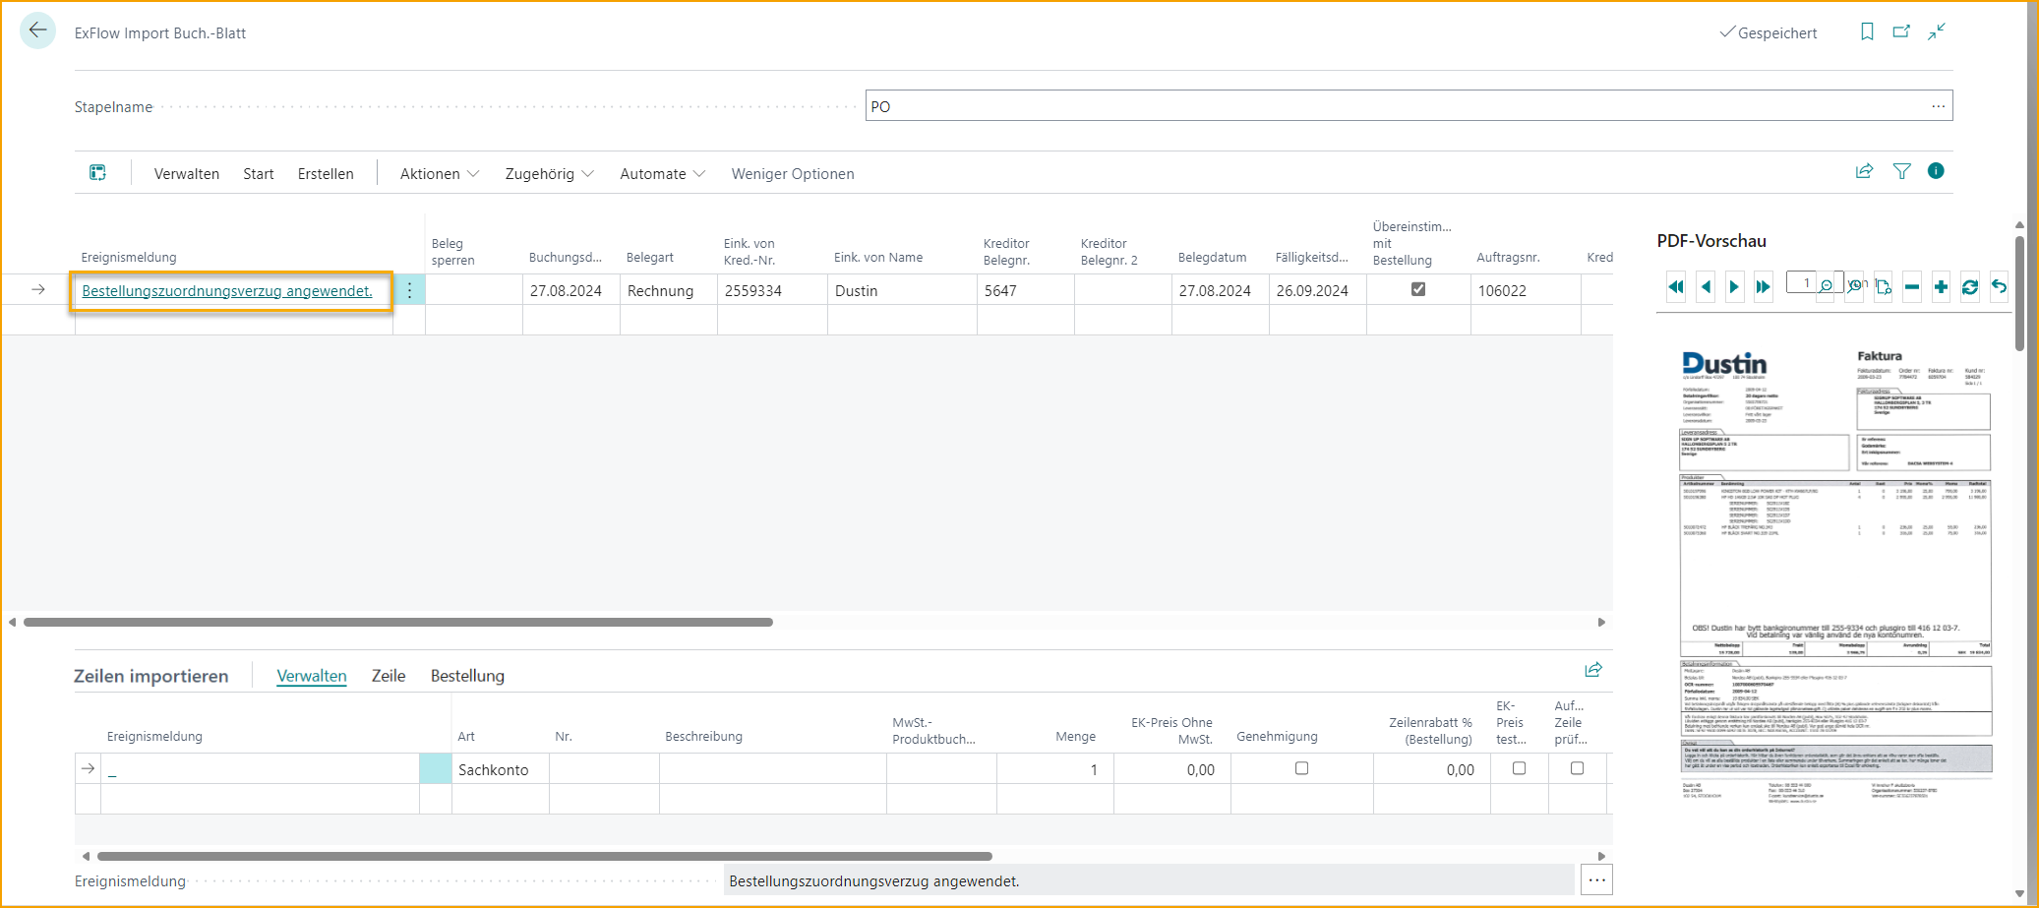Go to first page in PDF preview
This screenshot has width=2039, height=908.
(1676, 287)
